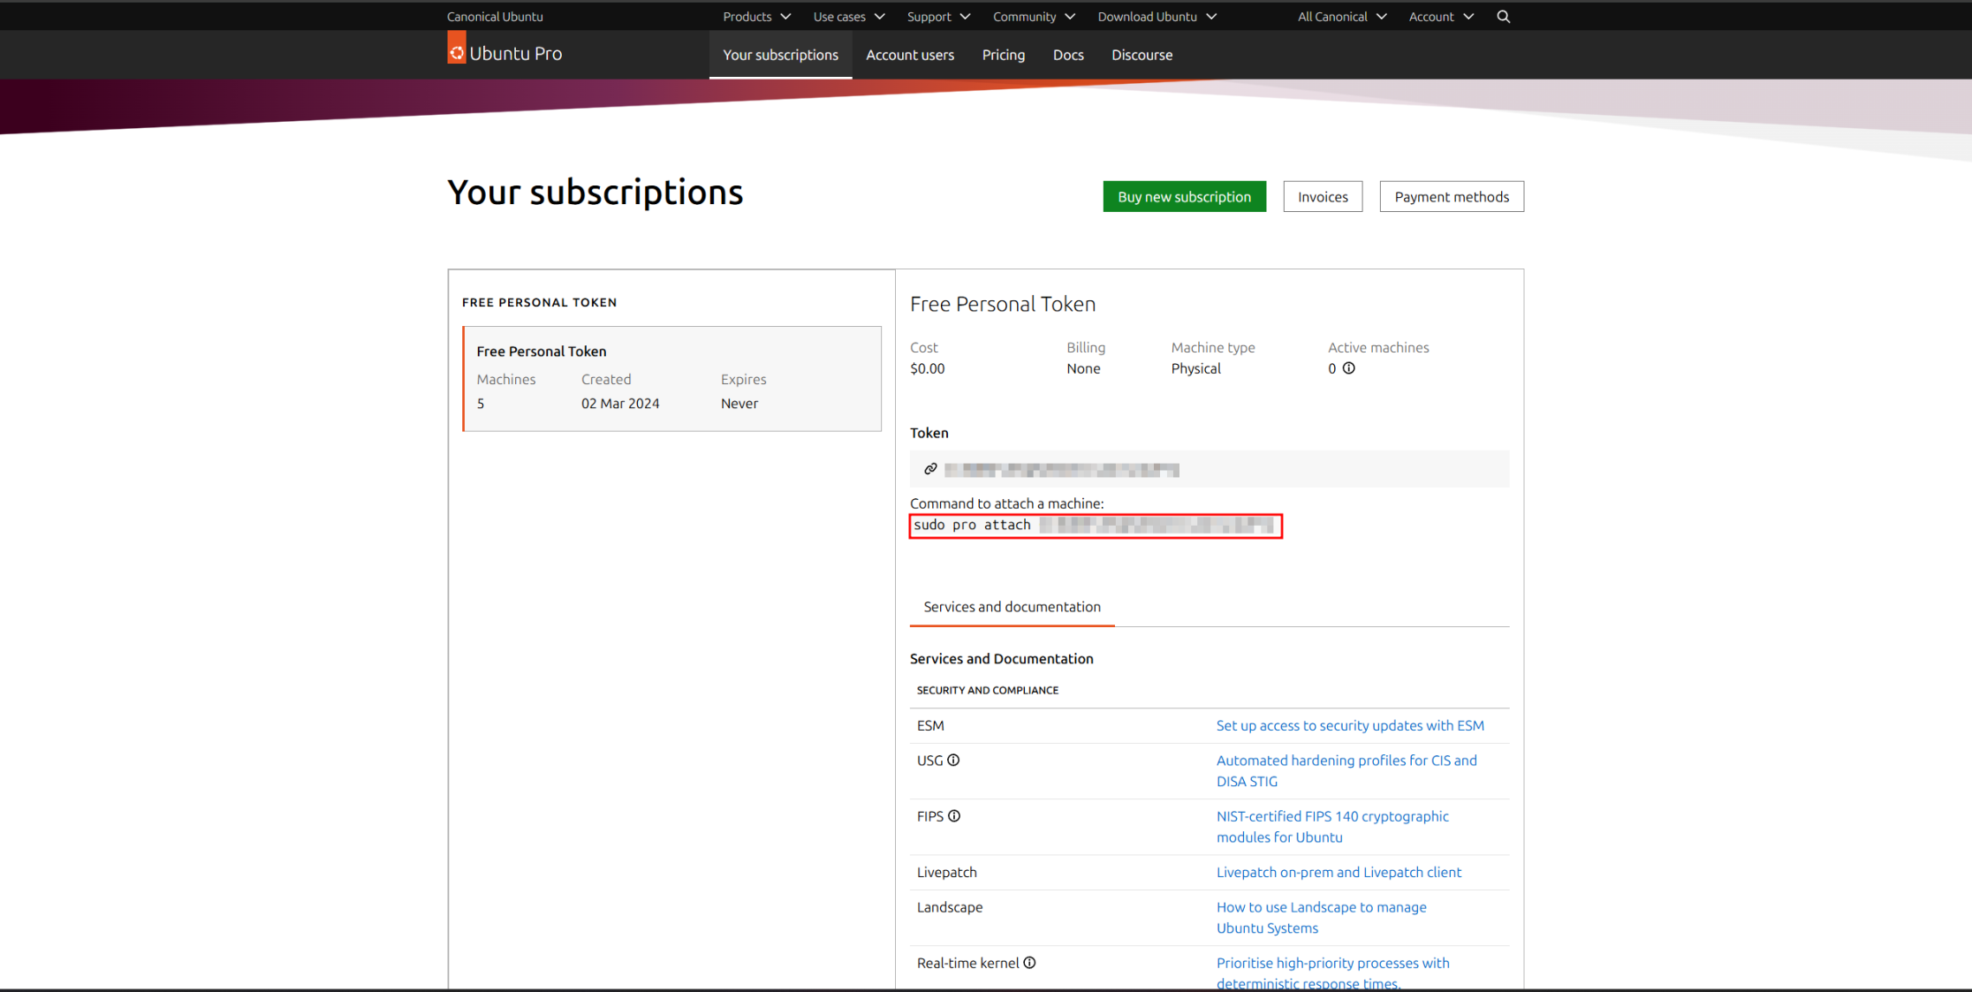Click Buy new subscription button
1972x992 pixels.
(x=1184, y=197)
